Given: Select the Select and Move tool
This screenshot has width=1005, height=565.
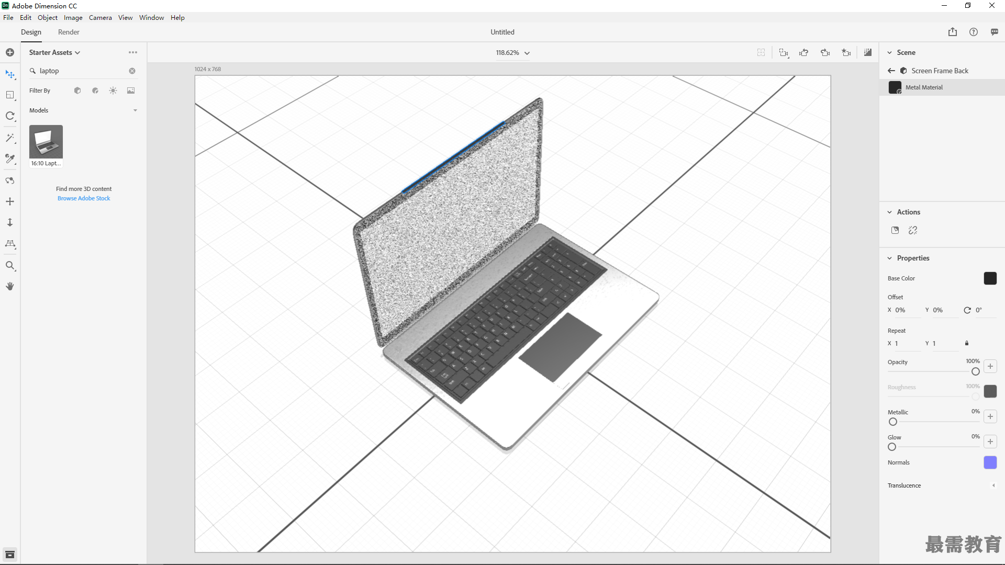Looking at the screenshot, I should [10, 74].
